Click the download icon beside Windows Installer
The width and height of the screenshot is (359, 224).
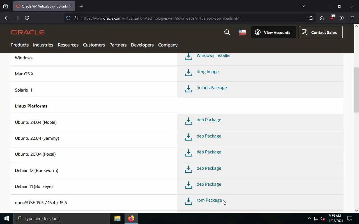[188, 56]
